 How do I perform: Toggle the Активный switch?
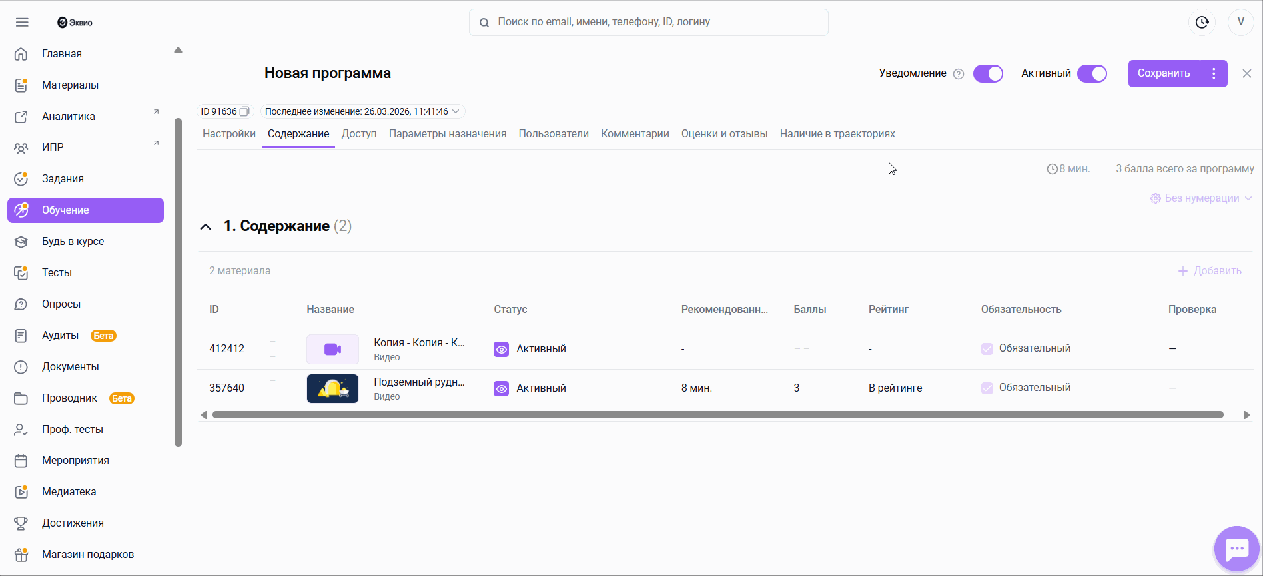pos(1092,73)
